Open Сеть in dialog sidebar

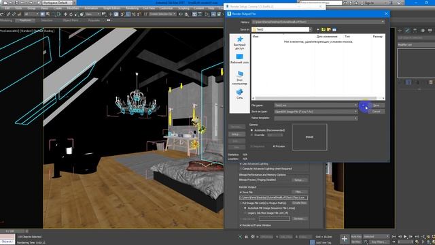[239, 94]
